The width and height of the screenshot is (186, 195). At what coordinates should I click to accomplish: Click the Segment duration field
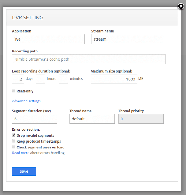tap(35, 119)
